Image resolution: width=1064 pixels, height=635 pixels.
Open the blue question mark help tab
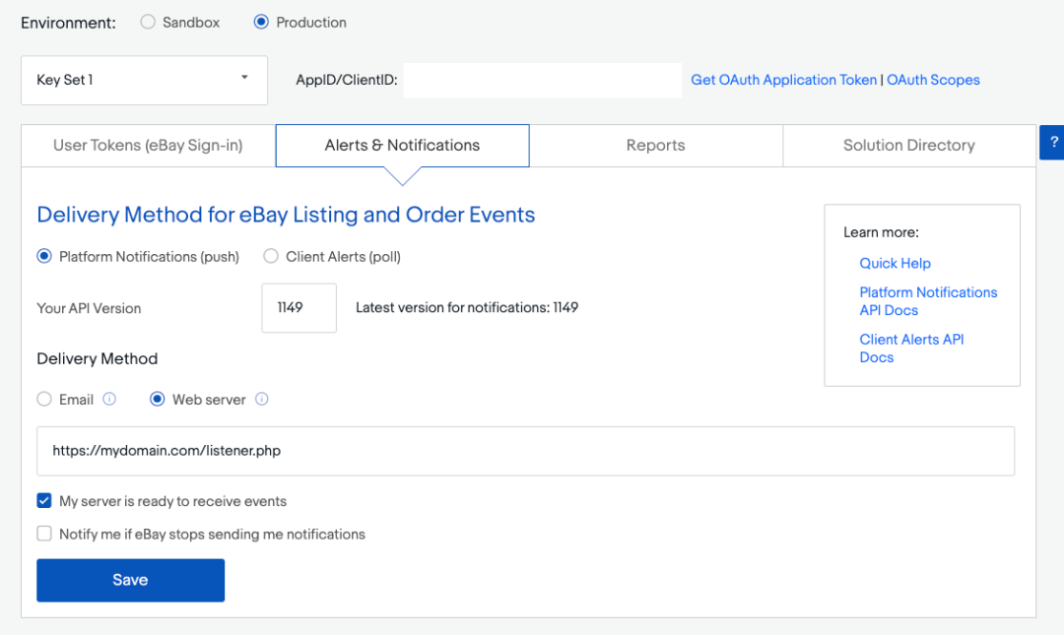pos(1053,142)
